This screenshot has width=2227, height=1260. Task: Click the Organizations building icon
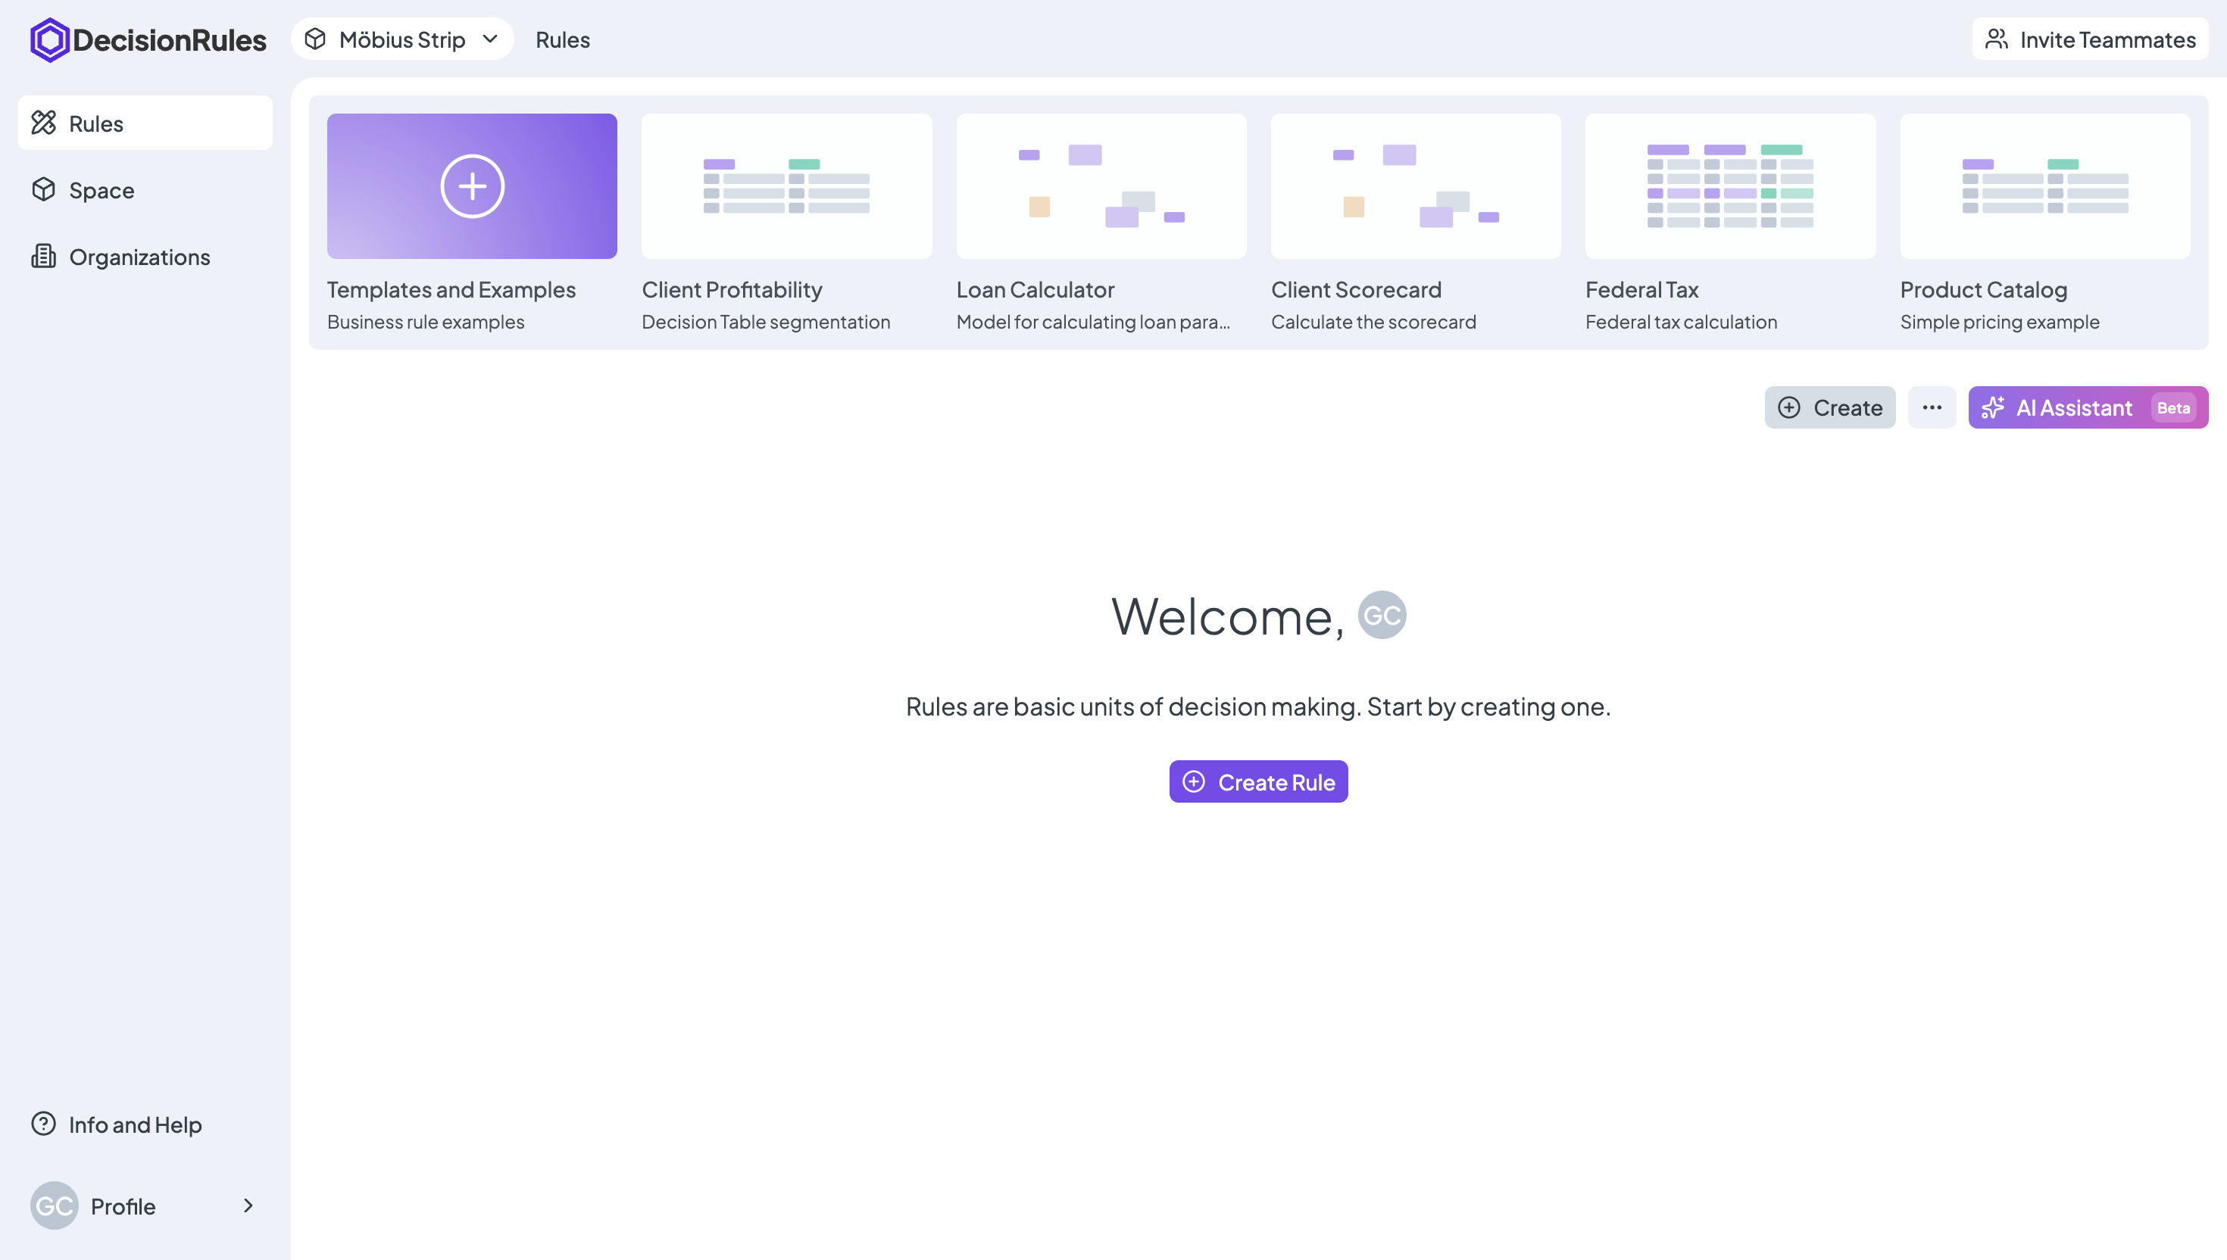tap(43, 256)
